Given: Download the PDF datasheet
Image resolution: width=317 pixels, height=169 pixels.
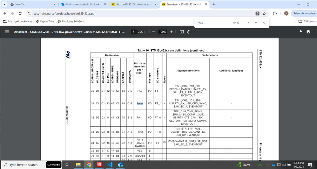Looking at the screenshot, I should (300, 32).
